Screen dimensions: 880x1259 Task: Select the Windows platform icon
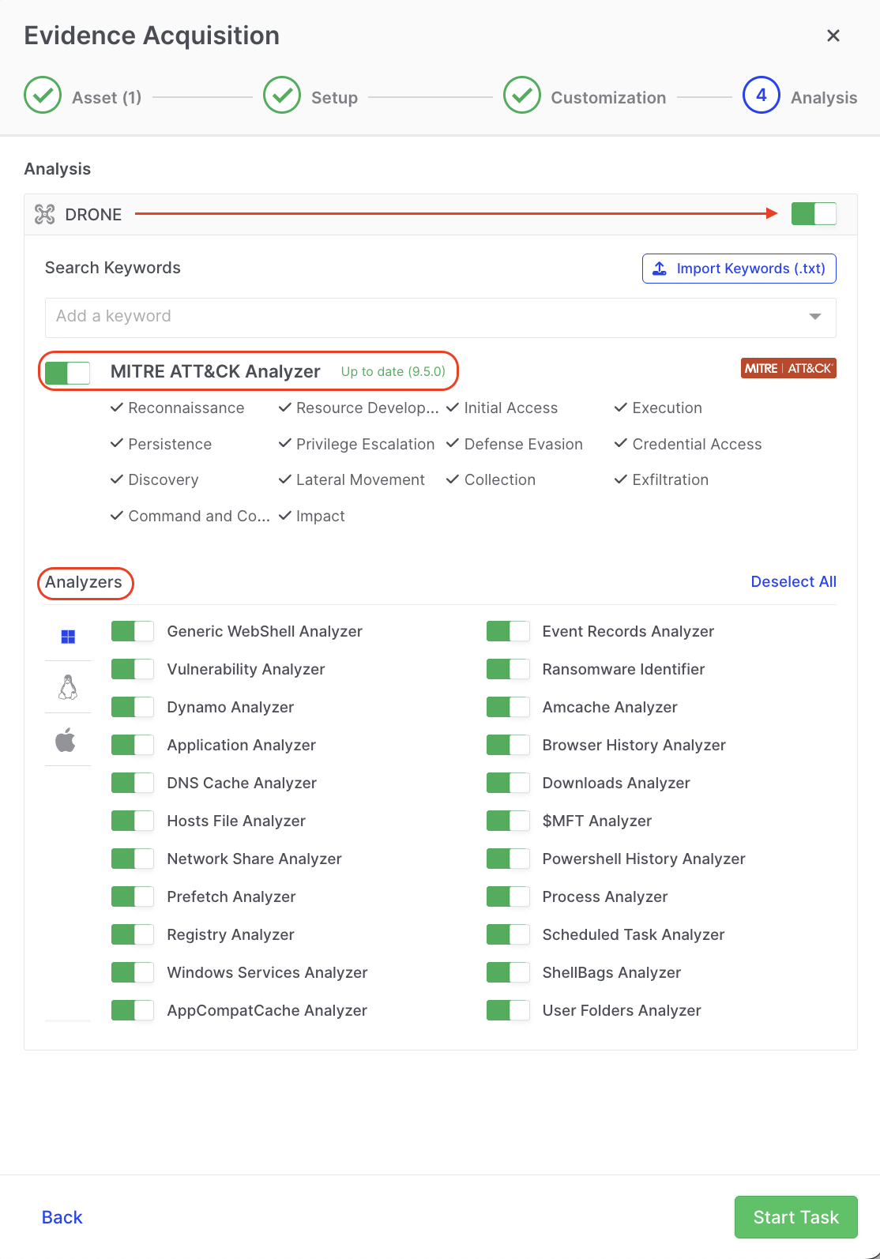(68, 636)
